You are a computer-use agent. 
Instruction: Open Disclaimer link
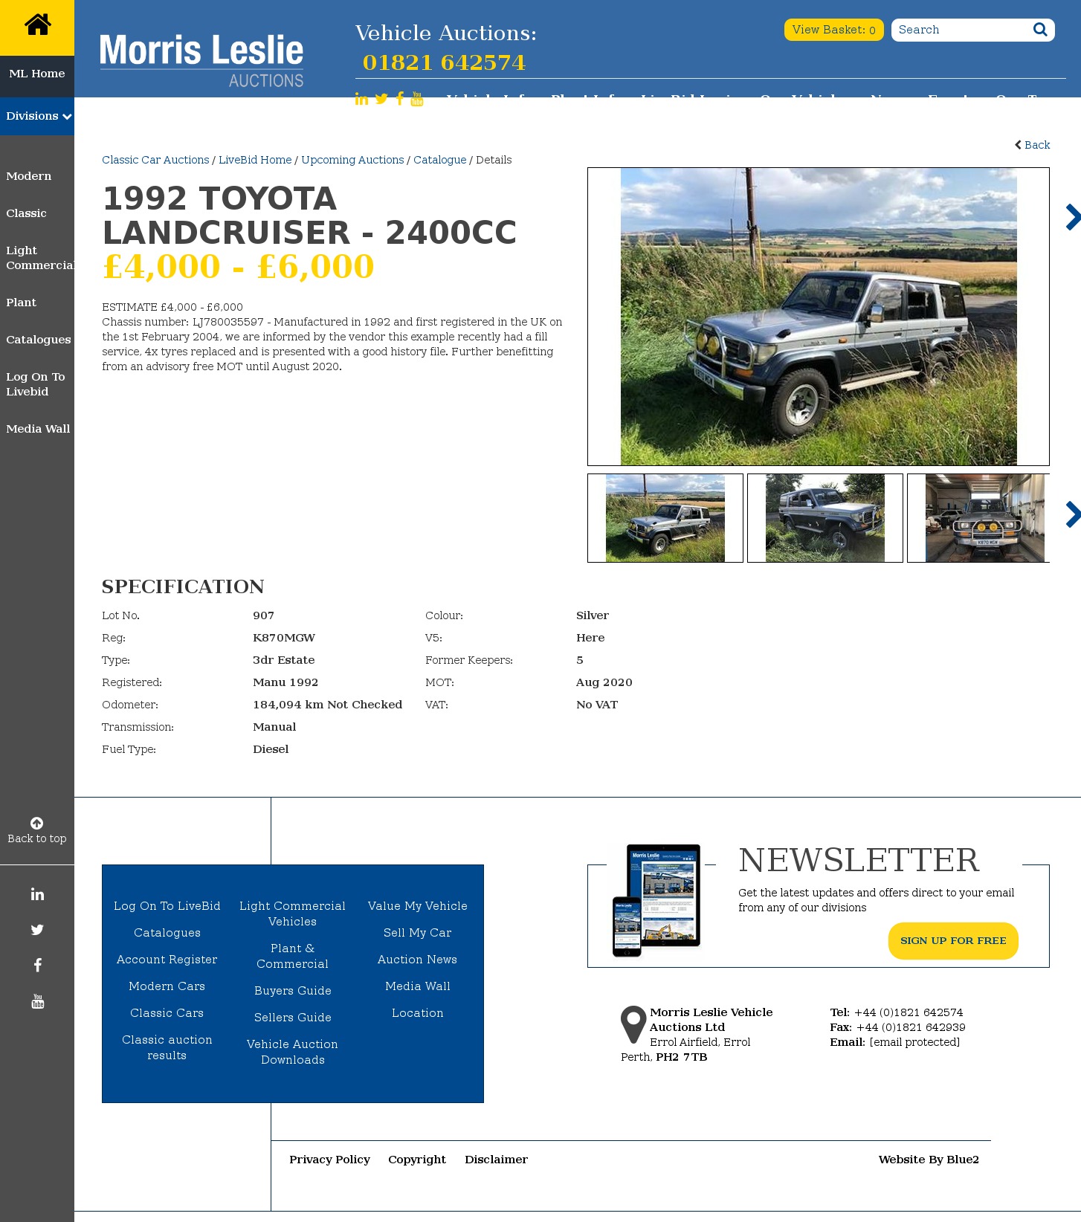pyautogui.click(x=497, y=1160)
